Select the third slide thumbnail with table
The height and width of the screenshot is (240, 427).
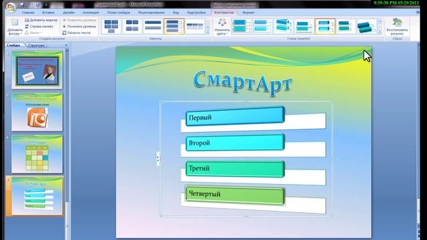(37, 154)
